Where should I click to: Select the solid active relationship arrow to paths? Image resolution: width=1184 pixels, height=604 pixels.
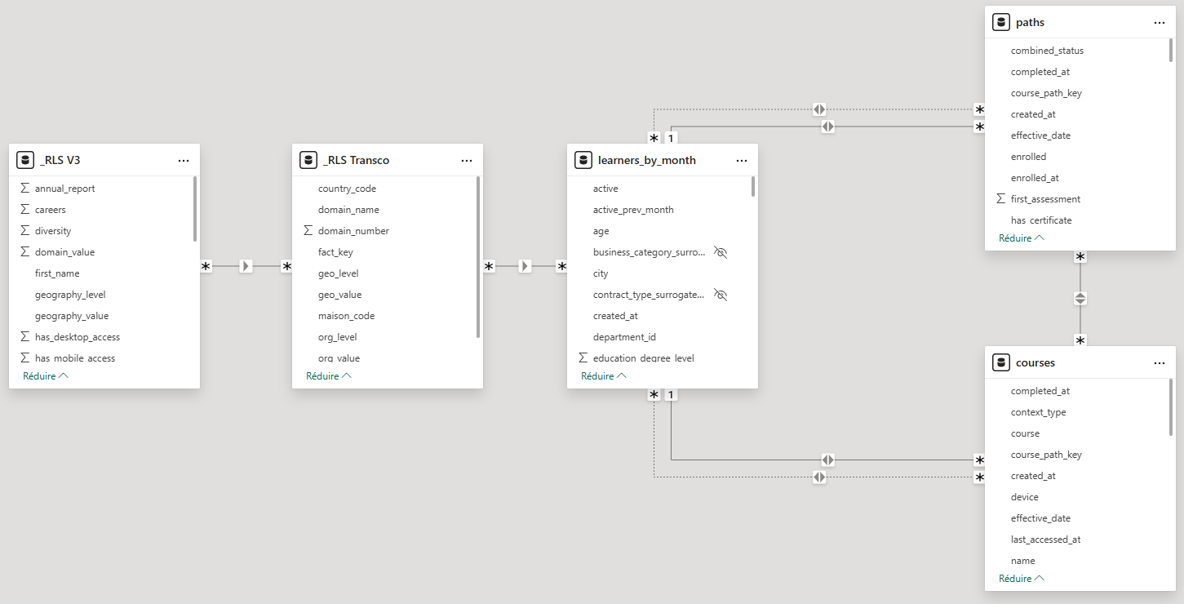click(827, 127)
